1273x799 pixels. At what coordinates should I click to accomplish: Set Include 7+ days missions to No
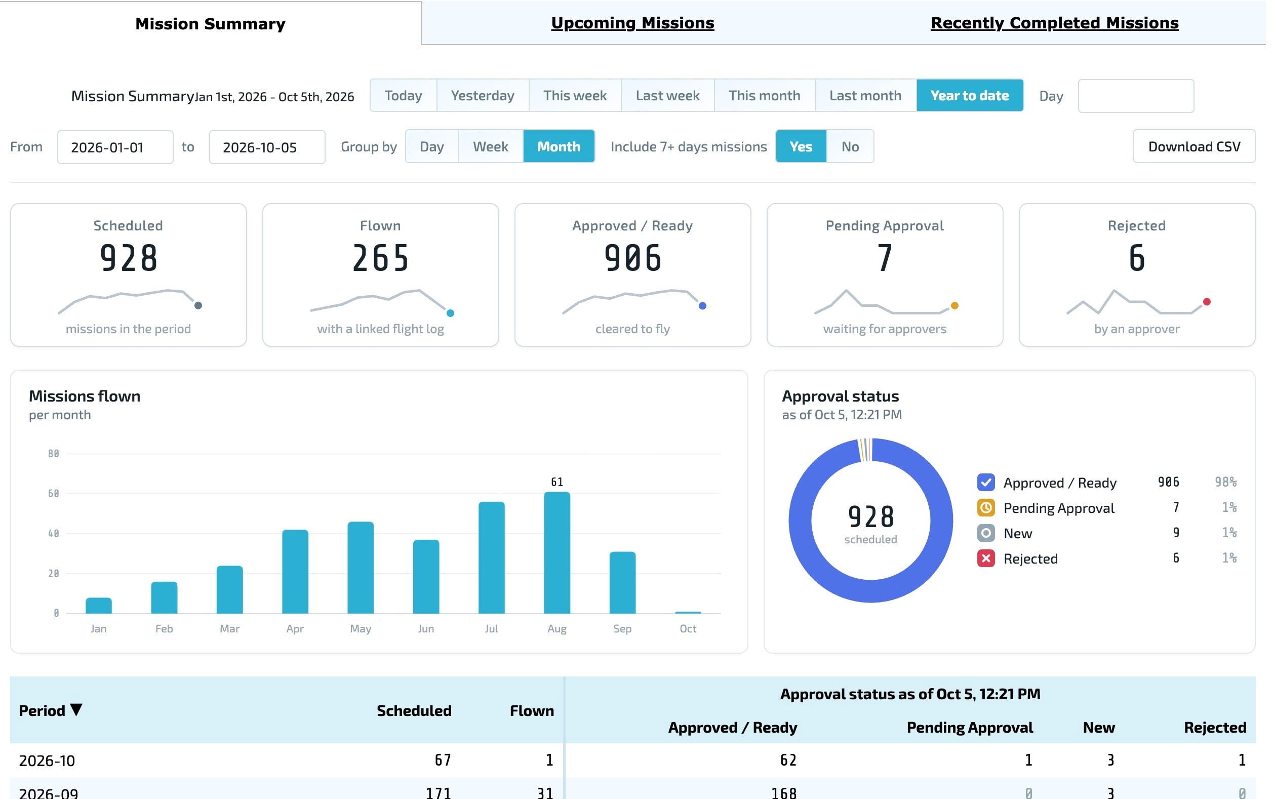pos(850,146)
